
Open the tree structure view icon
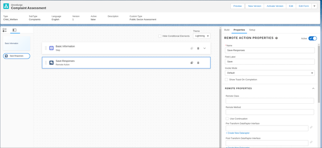[4, 30]
